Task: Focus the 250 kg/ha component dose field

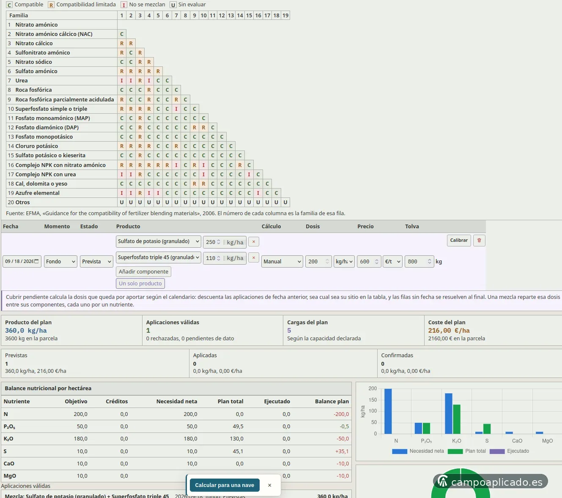Action: [213, 242]
